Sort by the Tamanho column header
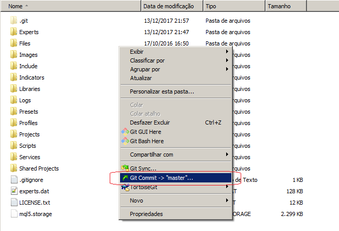 tap(286, 6)
